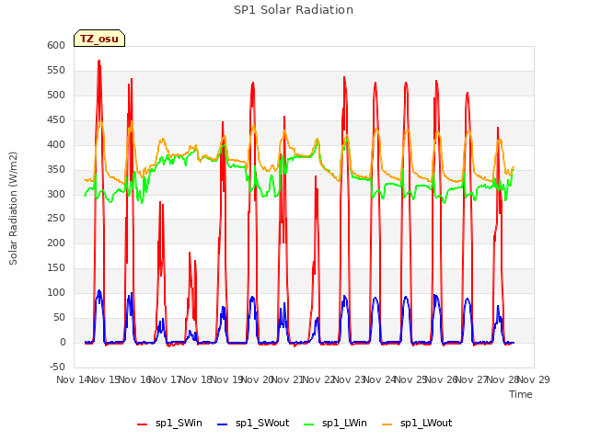Screen dimensions: 589x441
Task: Click the 300 y-axis tick label
Action: click(56, 194)
